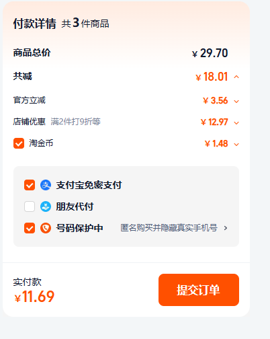Select the 支付宝免密支付 label
The height and width of the screenshot is (339, 270).
click(x=89, y=185)
